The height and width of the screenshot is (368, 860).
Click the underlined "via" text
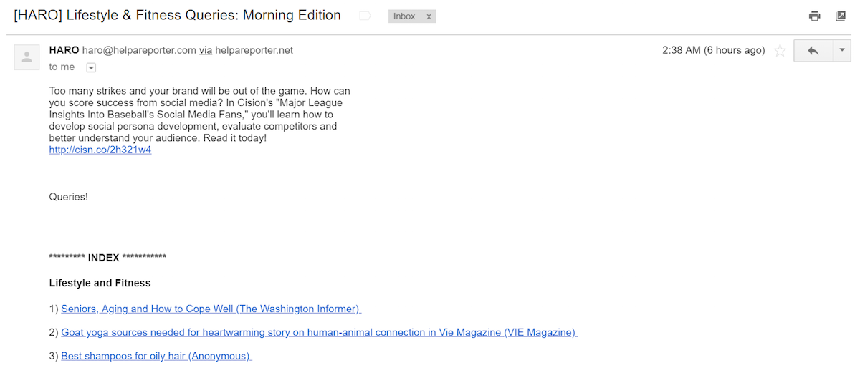pos(206,50)
